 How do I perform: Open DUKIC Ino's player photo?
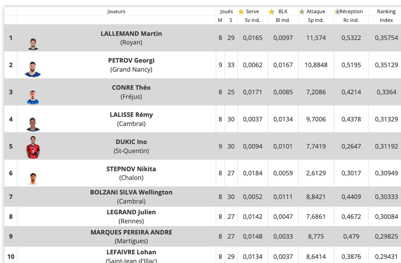pyautogui.click(x=33, y=147)
